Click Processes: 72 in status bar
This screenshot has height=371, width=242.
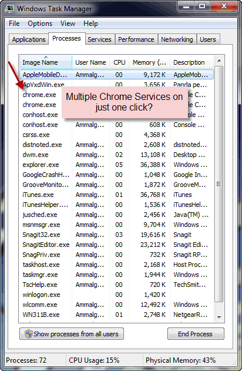point(26,360)
